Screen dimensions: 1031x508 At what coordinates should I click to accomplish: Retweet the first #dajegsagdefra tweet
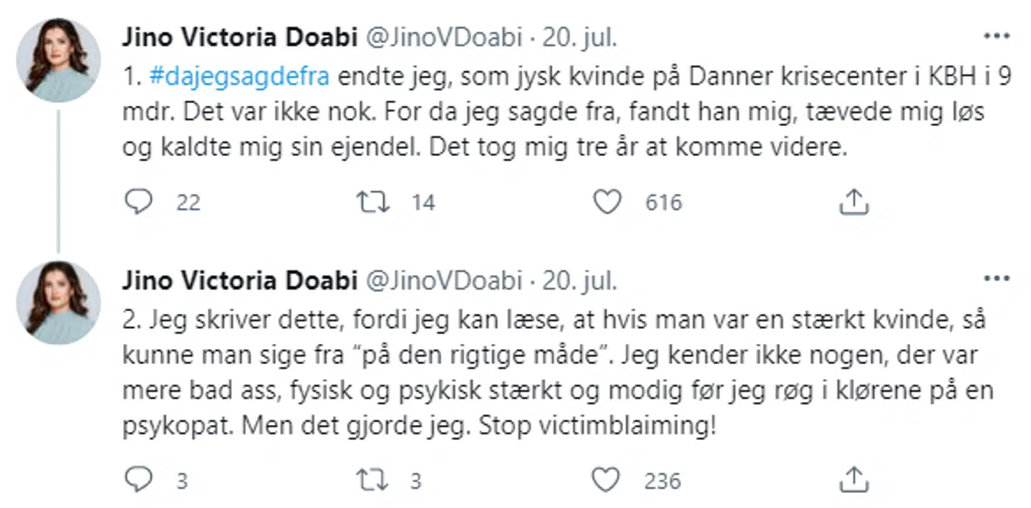point(373,203)
